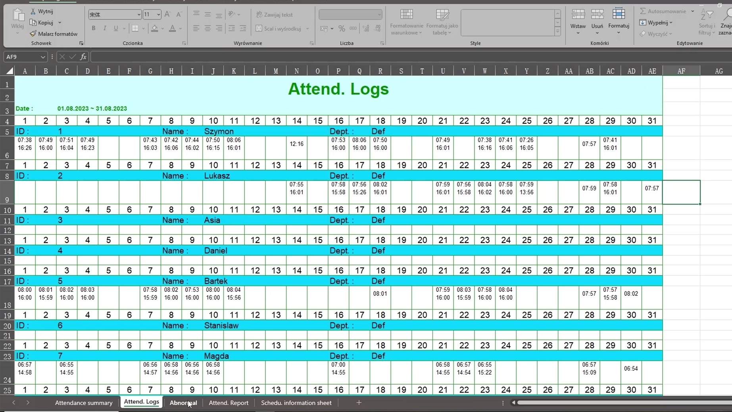The image size is (732, 412).
Task: Select column AF header
Action: (x=681, y=71)
